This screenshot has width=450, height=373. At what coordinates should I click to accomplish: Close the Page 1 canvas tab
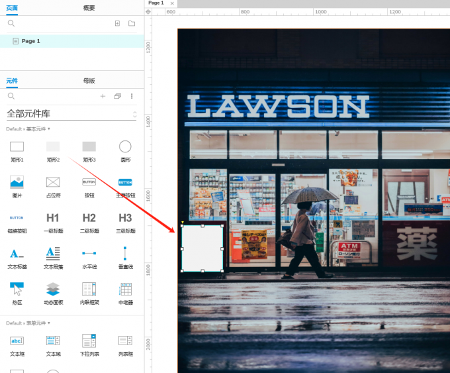[x=172, y=3]
